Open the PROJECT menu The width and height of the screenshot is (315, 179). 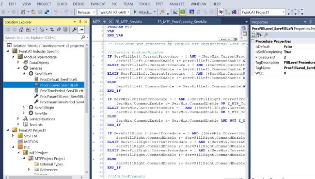pos(44,4)
